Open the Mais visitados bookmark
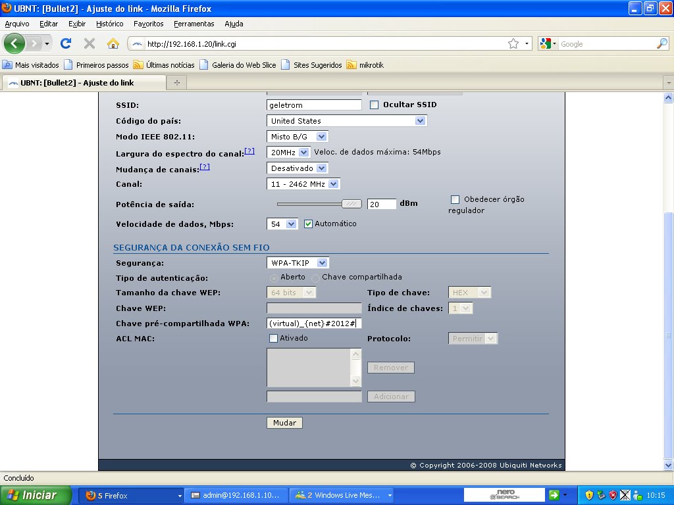Screen dimensions: 674x505 (30, 65)
